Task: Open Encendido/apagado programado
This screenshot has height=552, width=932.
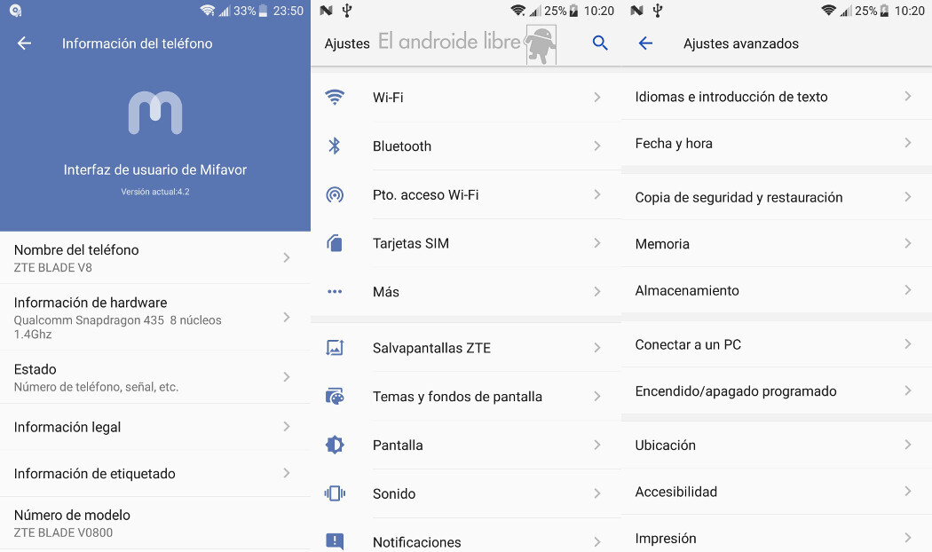Action: 777,391
